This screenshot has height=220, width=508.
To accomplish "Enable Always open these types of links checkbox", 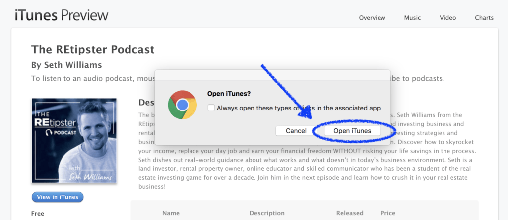I will coord(211,108).
